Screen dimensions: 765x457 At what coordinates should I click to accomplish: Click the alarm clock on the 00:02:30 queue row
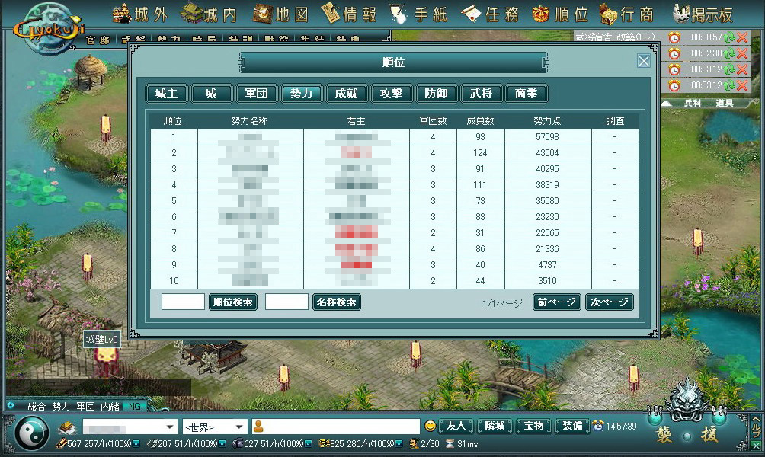pos(674,53)
